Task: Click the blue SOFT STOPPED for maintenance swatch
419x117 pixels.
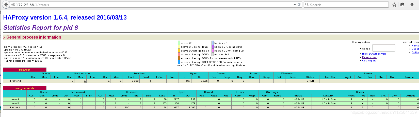Action: tap(179, 62)
